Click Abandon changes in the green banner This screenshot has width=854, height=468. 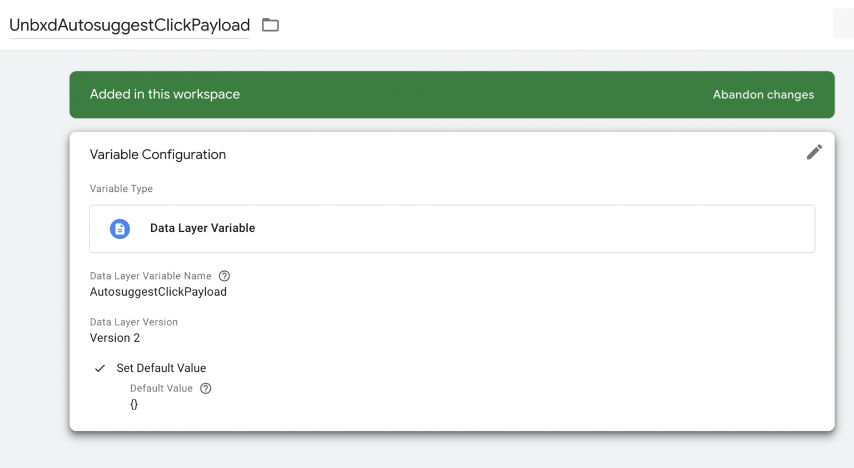[x=763, y=94]
